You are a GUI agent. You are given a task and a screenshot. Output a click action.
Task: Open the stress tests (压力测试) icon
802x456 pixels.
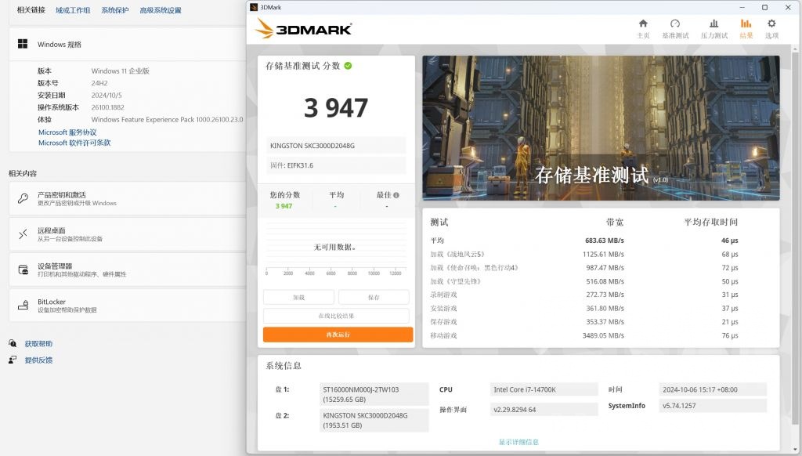714,24
